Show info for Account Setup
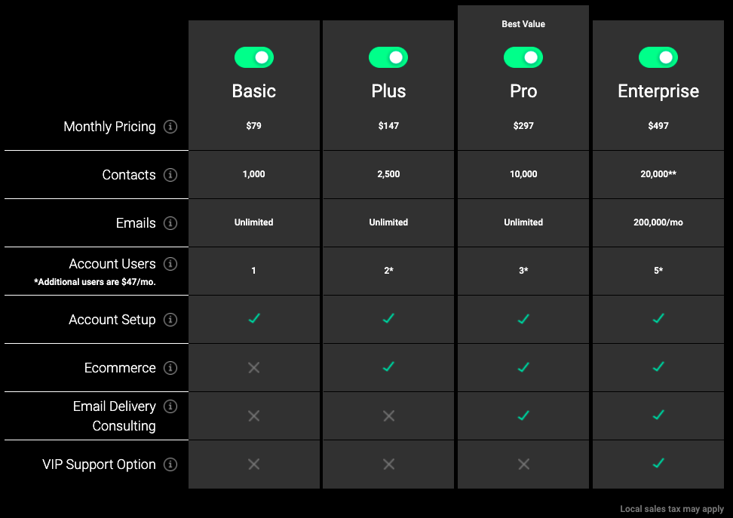 [x=170, y=320]
